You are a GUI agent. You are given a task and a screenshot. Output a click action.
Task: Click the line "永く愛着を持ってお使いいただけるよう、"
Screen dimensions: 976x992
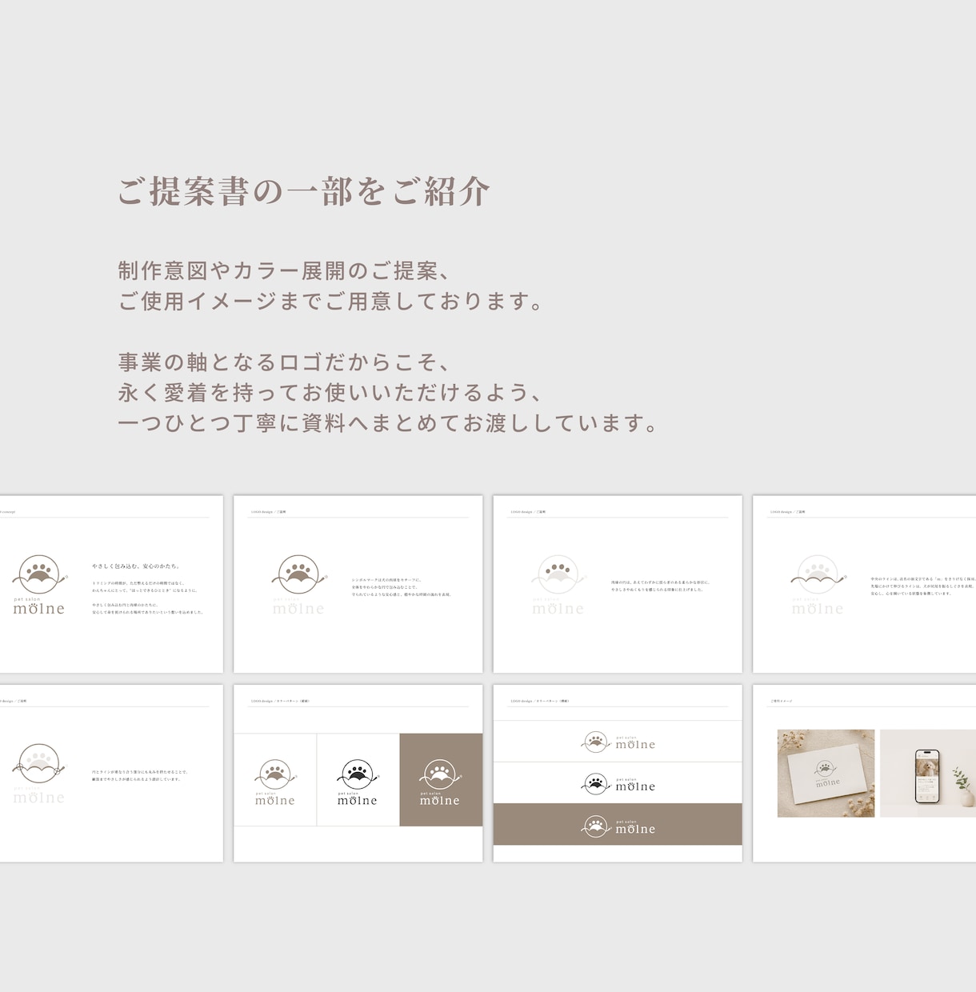coord(330,393)
